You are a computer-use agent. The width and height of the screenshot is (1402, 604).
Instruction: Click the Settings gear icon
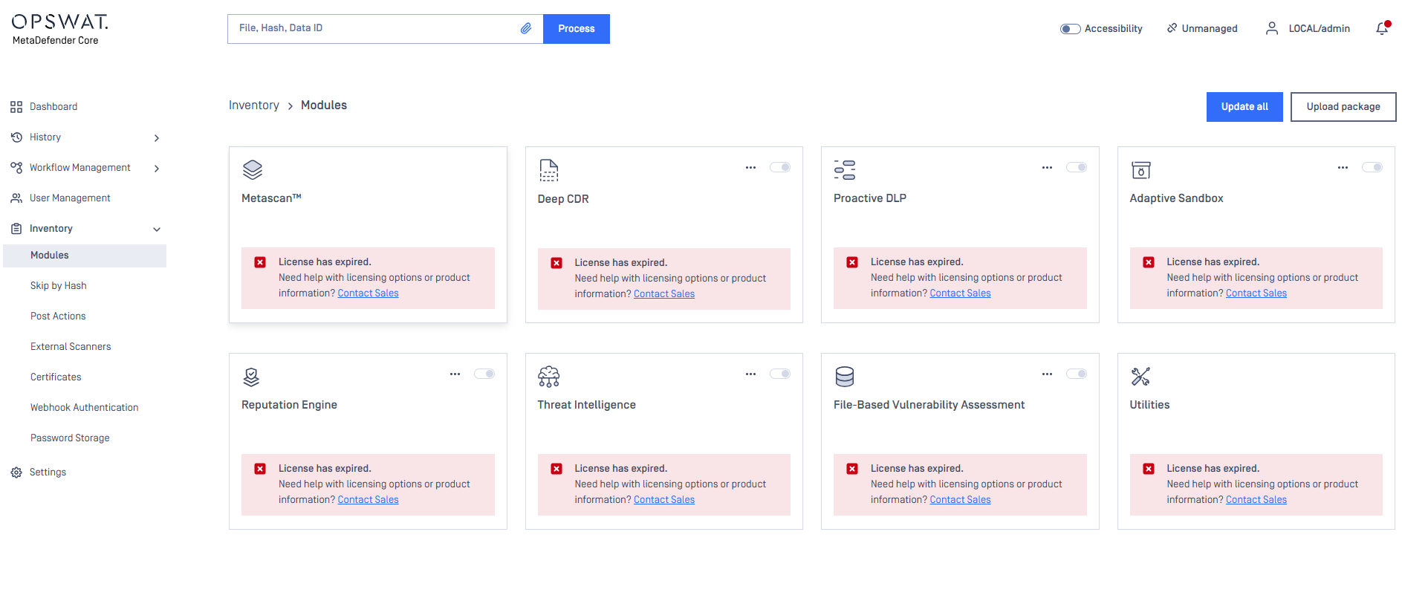(x=16, y=473)
